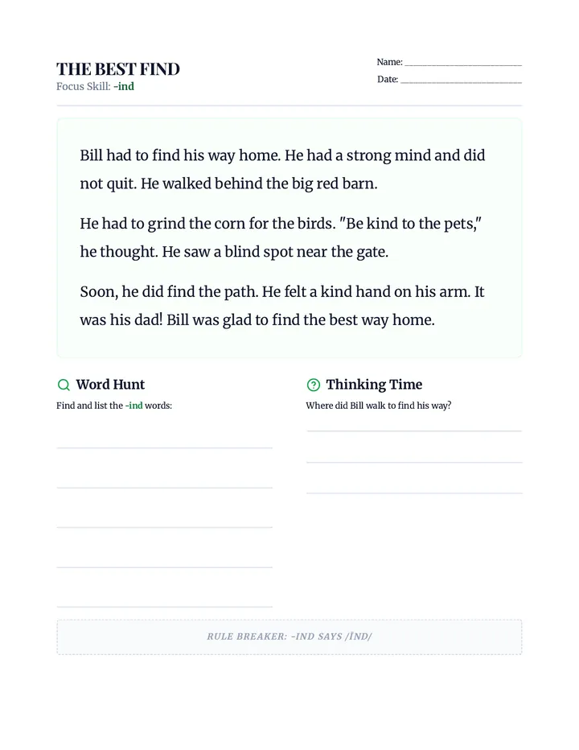Click the Thinking Time heading text

[x=375, y=385]
